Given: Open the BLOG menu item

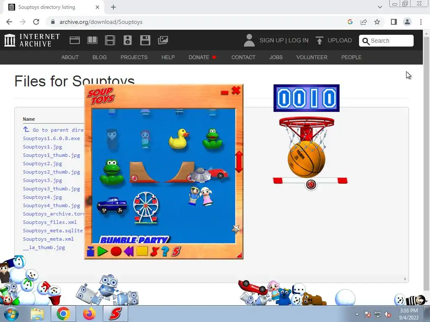Looking at the screenshot, I should tap(100, 57).
